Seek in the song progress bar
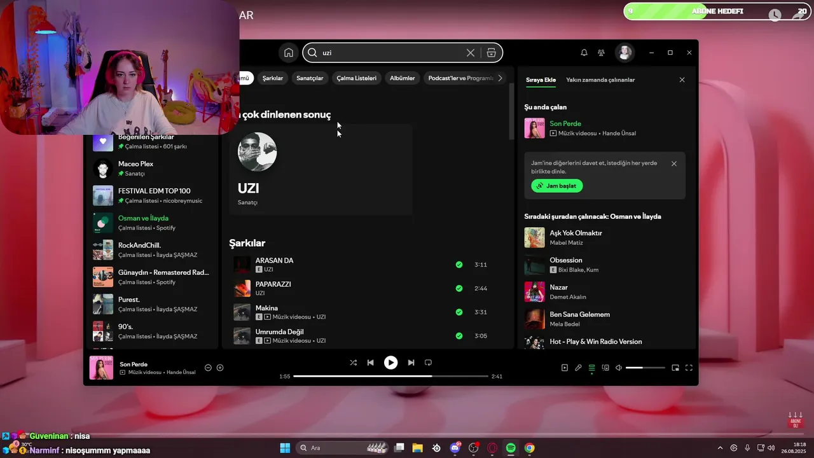The width and height of the screenshot is (814, 458). click(x=390, y=377)
